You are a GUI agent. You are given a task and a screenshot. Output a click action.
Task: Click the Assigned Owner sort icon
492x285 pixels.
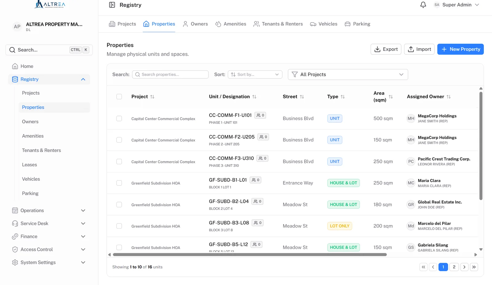pyautogui.click(x=449, y=97)
